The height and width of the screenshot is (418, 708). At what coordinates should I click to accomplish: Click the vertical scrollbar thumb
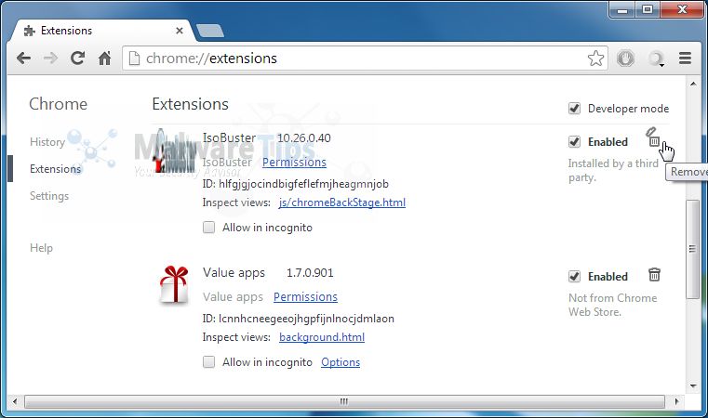(692, 248)
